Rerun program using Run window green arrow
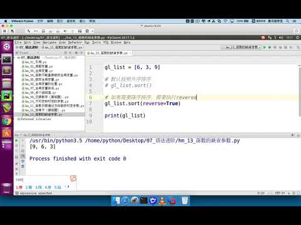The height and width of the screenshot is (225, 301). click(17, 141)
